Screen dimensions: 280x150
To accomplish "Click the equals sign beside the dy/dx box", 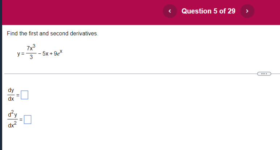I will pos(18,95).
